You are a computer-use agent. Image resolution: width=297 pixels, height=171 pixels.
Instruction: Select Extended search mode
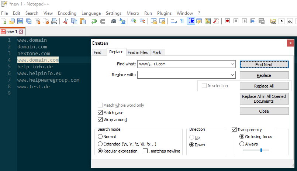(x=100, y=144)
